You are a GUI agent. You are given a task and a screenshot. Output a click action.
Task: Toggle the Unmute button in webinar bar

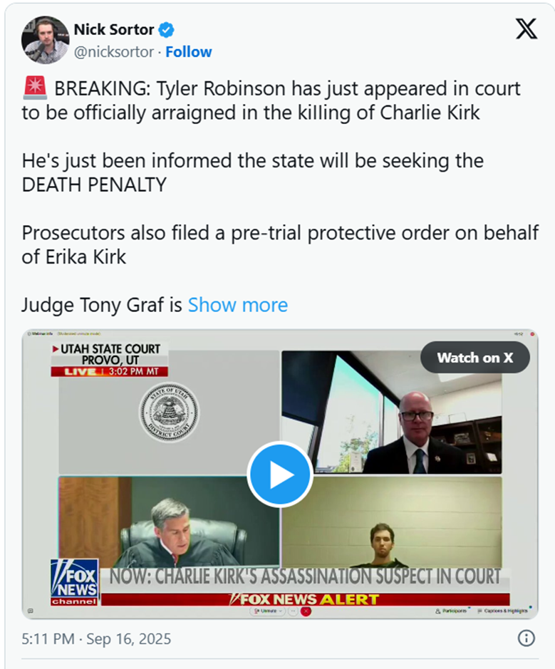click(265, 611)
